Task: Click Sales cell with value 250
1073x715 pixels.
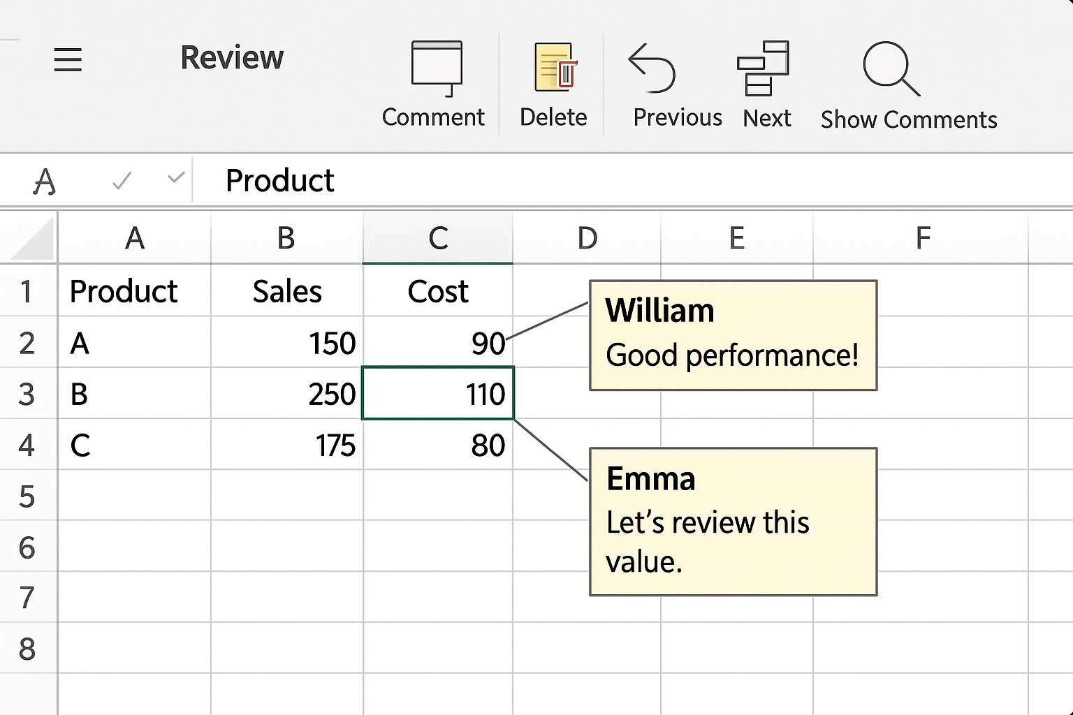Action: click(x=287, y=394)
